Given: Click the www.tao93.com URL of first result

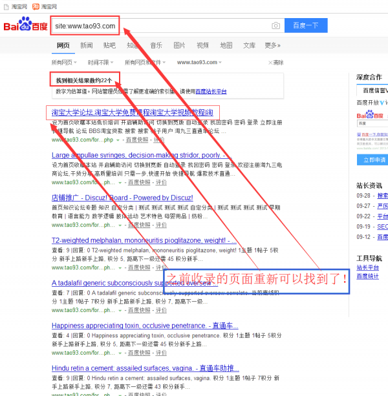Looking at the screenshot, I should click(82, 140).
